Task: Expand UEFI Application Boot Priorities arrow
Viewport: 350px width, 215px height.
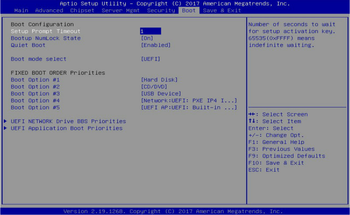Action: coord(5,128)
